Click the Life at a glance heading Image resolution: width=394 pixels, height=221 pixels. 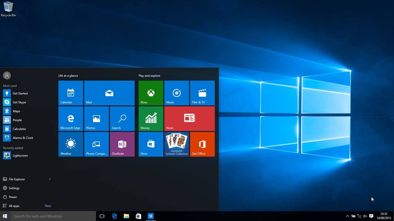pyautogui.click(x=68, y=76)
